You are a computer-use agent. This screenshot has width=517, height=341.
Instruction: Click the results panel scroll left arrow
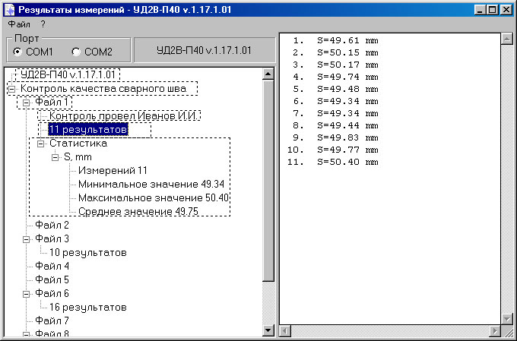coord(285,330)
